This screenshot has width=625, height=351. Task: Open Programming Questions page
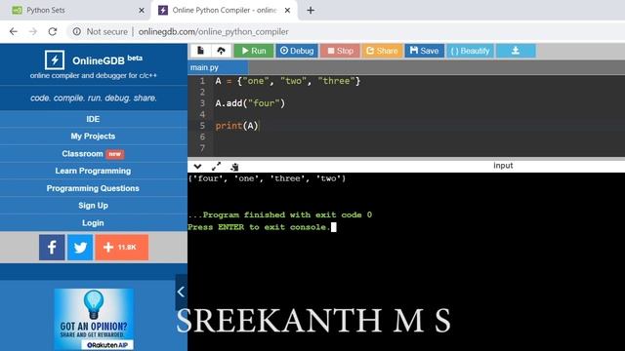[x=94, y=188]
